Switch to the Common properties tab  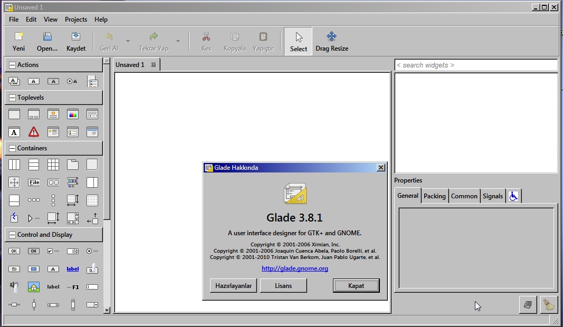point(464,196)
